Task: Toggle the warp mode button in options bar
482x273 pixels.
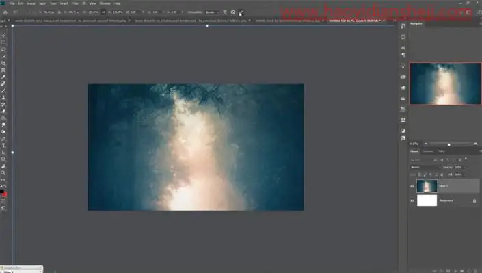Action: [x=225, y=12]
